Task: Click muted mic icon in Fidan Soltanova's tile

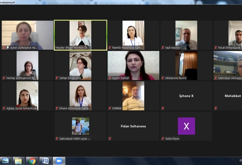Action: pos(110,139)
